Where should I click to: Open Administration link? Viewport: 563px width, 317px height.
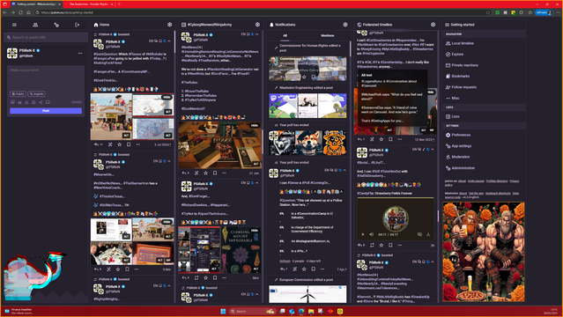(x=460, y=168)
